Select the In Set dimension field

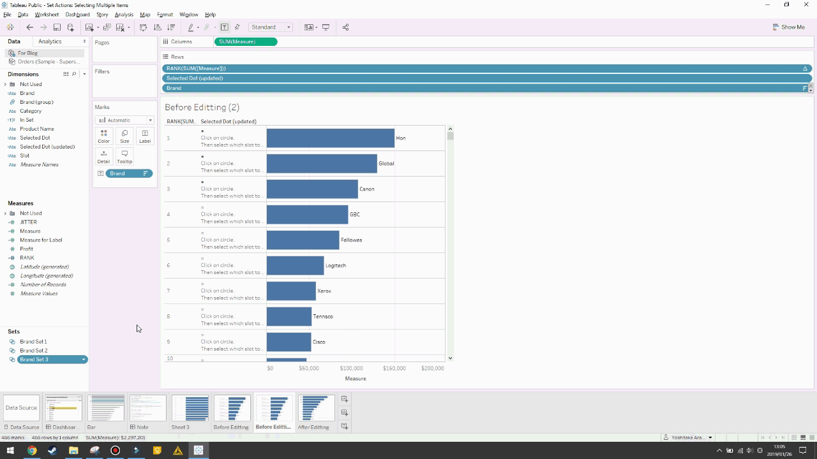coord(27,120)
